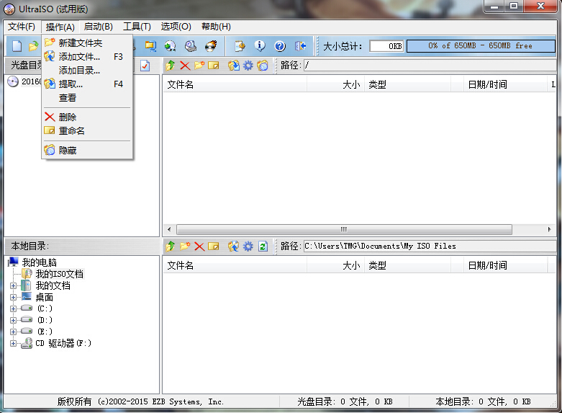Click the local path field C:\Users\TMG\Documents
Screen dimensions: 562x413
pyautogui.click(x=430, y=246)
